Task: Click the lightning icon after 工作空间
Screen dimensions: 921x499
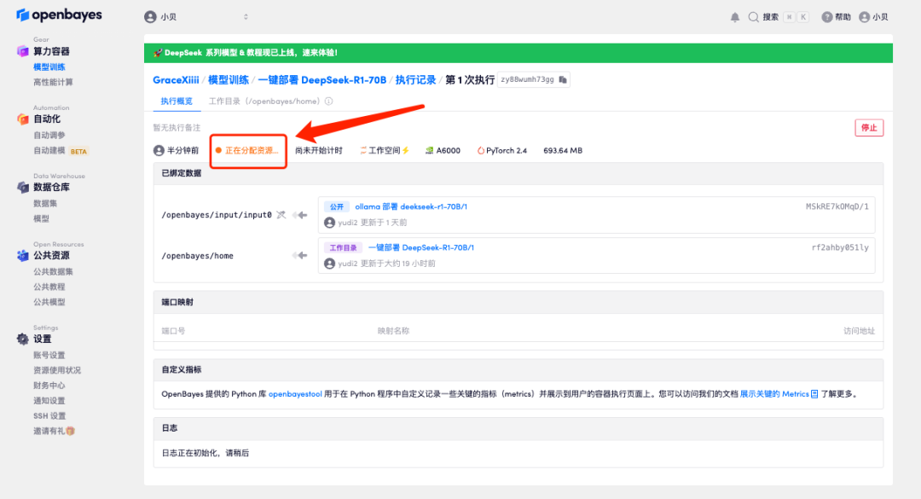Action: pos(405,150)
